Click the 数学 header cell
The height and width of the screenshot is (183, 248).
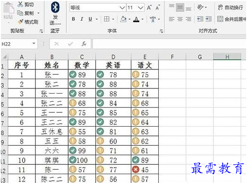coord(82,65)
